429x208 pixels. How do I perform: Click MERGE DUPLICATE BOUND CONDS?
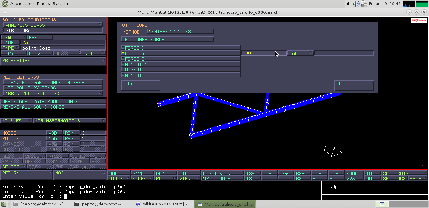pyautogui.click(x=53, y=102)
